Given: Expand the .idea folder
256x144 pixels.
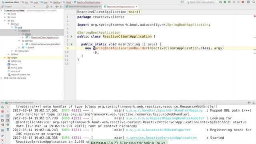Looking at the screenshot, I should coord(5,14).
